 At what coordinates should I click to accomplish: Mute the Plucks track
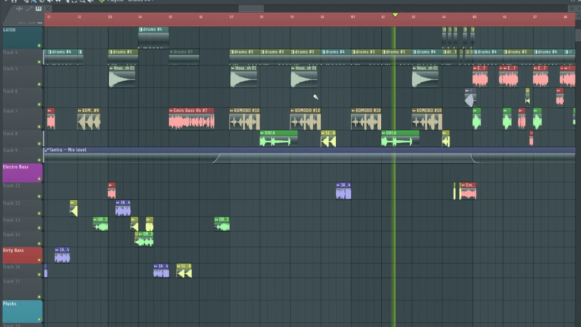[39, 319]
